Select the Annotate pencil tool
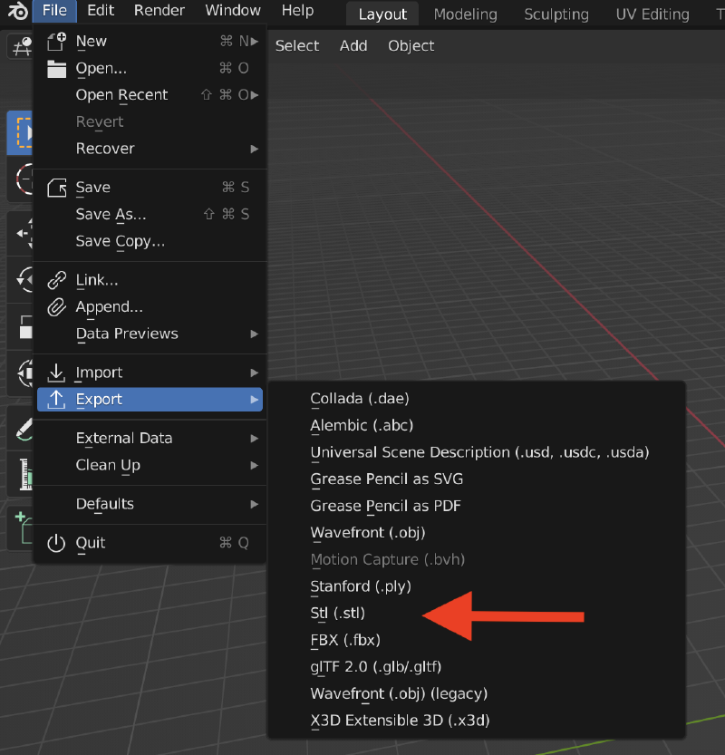The image size is (725, 755). click(x=20, y=429)
